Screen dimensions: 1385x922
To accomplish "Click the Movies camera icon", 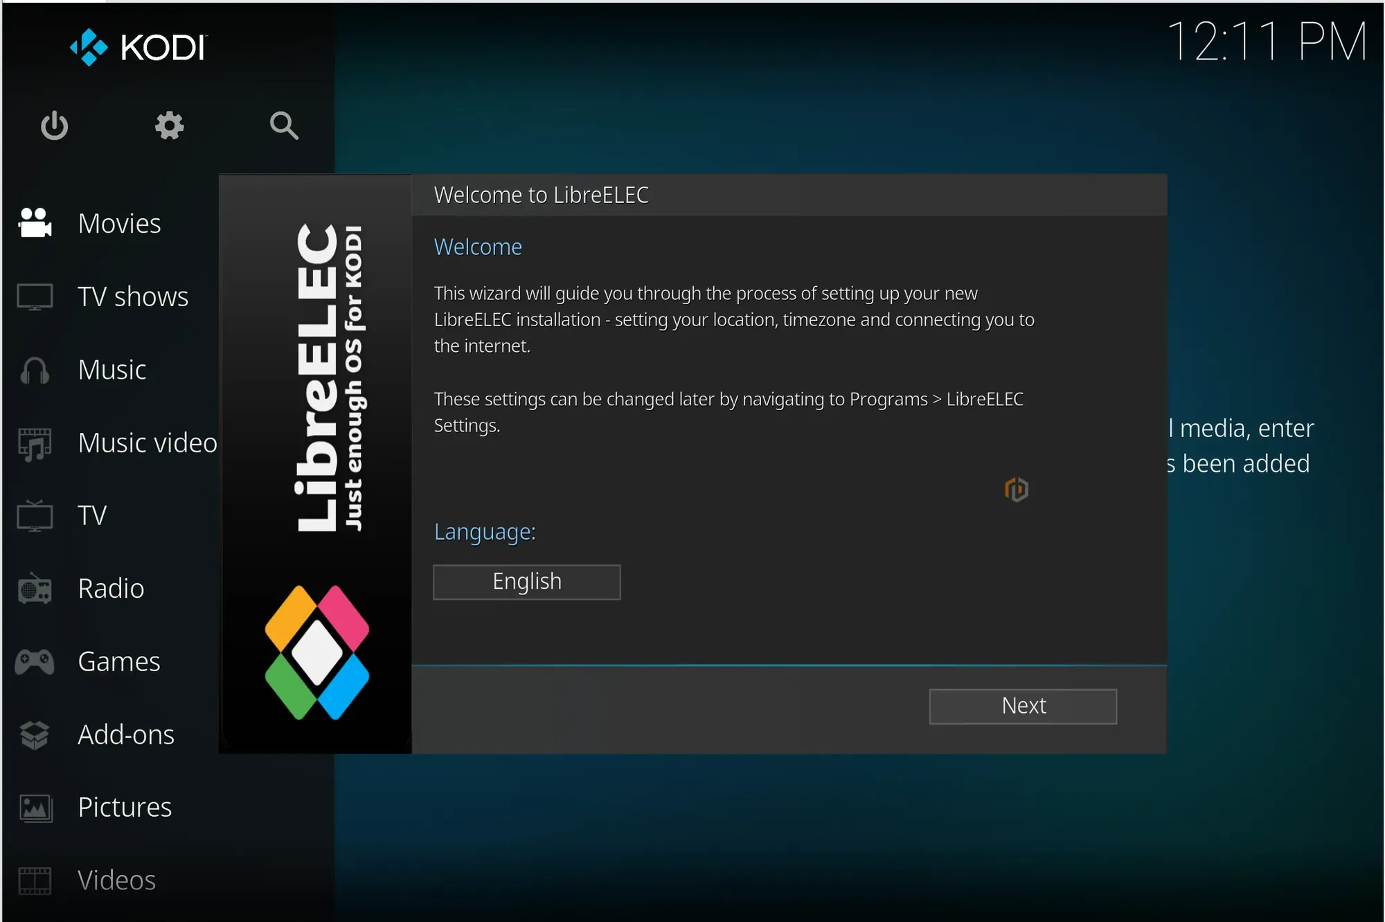I will (x=35, y=223).
